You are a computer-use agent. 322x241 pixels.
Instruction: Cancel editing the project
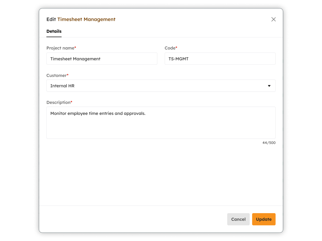(238, 219)
